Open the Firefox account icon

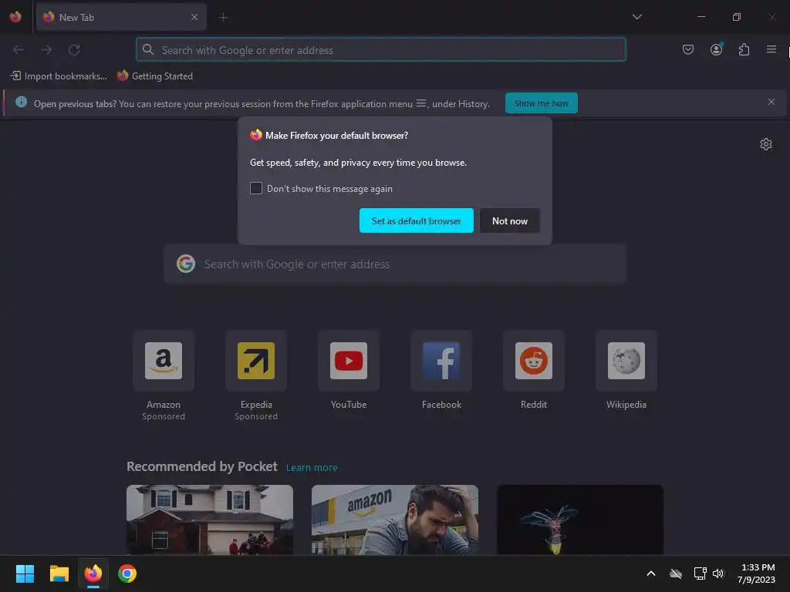pyautogui.click(x=716, y=49)
